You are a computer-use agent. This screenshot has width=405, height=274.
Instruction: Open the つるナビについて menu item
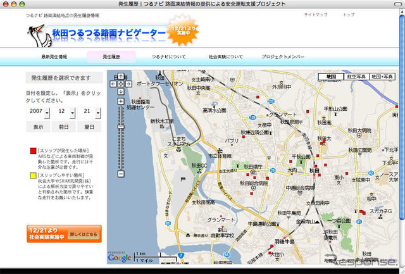168,57
